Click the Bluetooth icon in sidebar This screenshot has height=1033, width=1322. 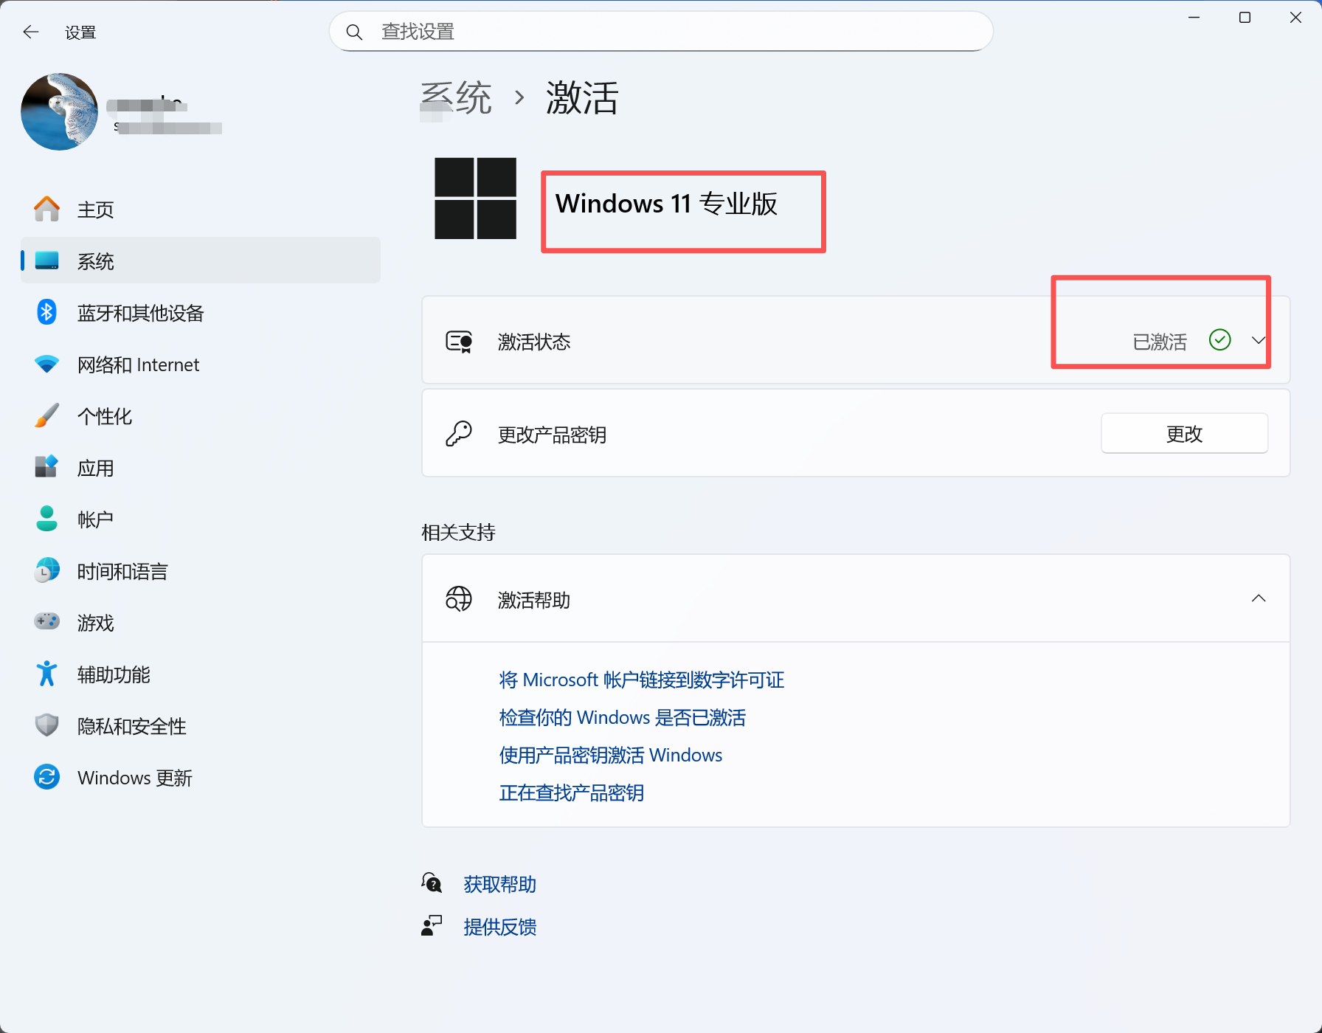(x=46, y=313)
